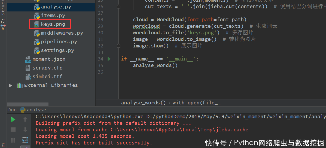
Task: Select keys.png in project tree
Action: pos(53,24)
